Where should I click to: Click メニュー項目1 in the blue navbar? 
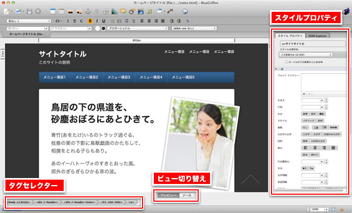coord(55,77)
